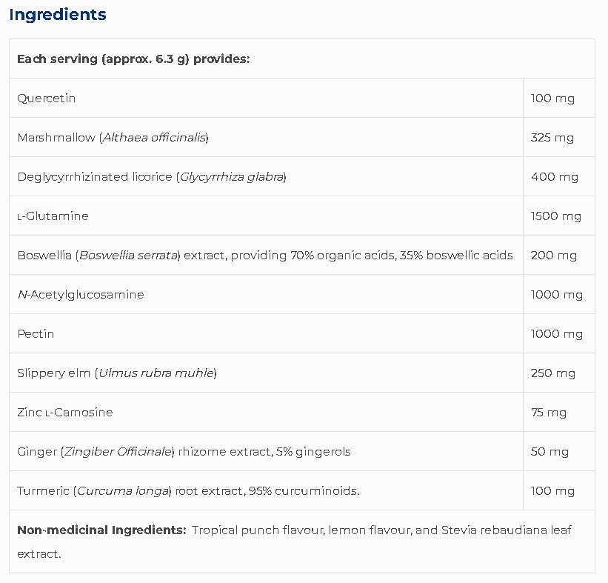
Task: Click the 1500 mg amount cell
Action: (556, 216)
